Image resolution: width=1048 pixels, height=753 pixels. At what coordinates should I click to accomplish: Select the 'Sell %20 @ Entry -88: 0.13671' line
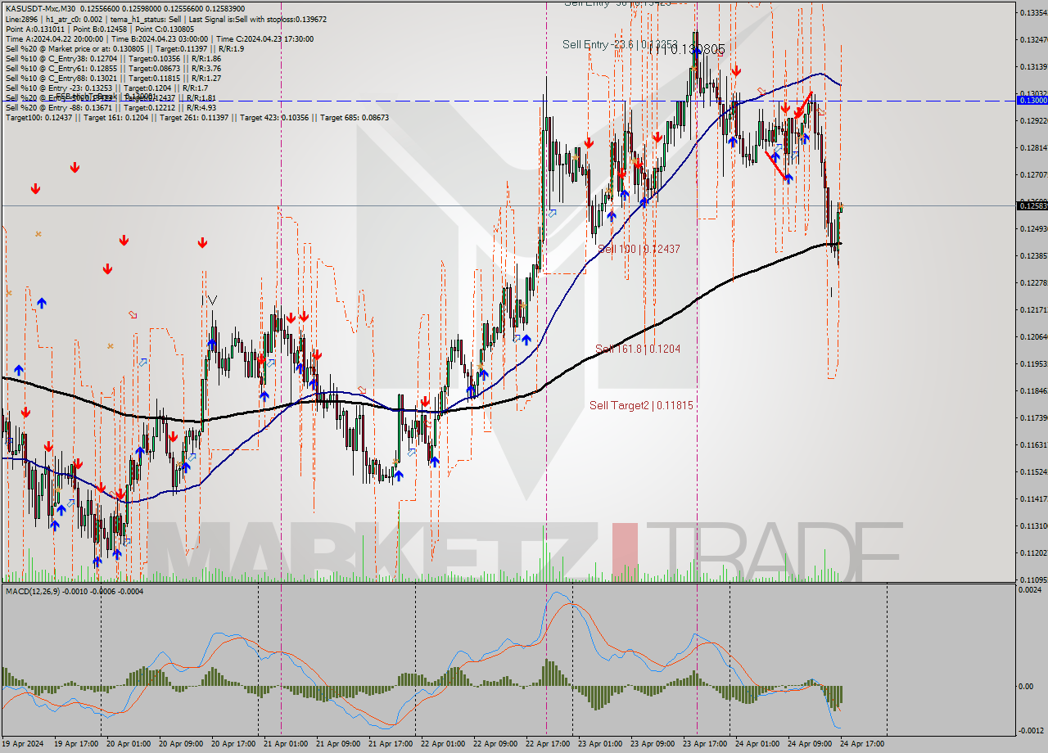tap(111, 107)
